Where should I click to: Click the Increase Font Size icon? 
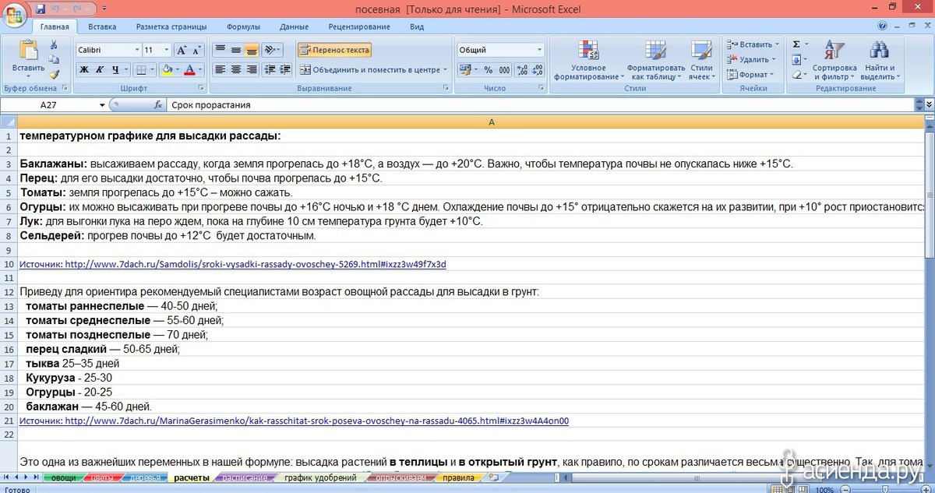[182, 50]
